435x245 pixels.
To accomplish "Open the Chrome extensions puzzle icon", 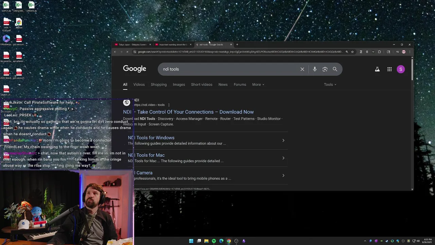I will coord(379,52).
